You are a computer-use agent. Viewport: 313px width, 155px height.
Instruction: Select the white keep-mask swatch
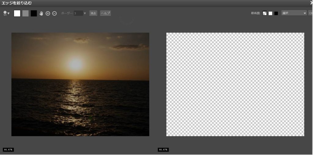click(x=17, y=13)
